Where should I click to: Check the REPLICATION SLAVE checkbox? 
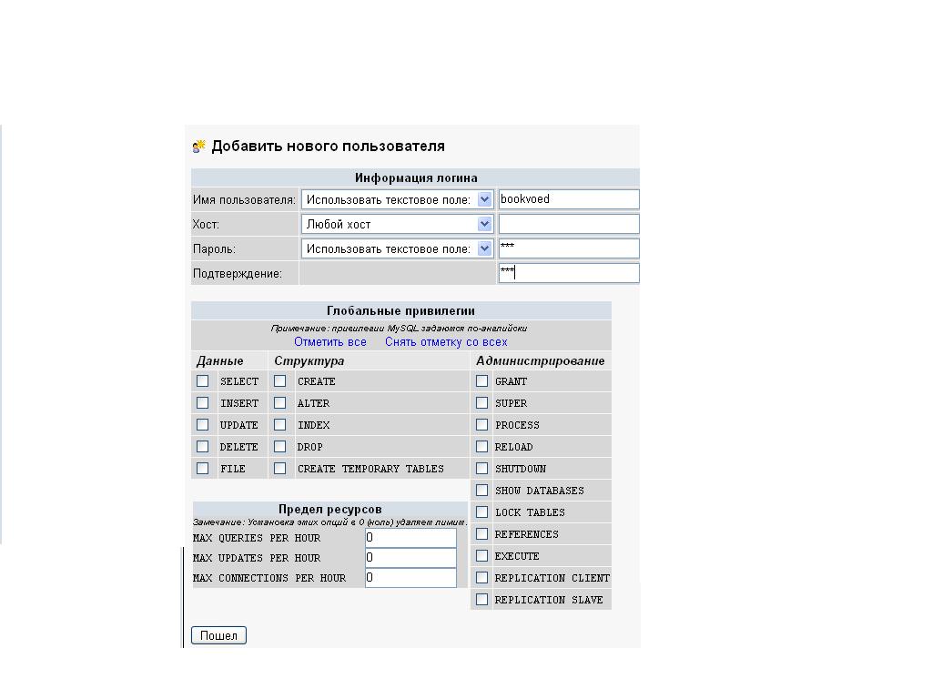tap(482, 600)
